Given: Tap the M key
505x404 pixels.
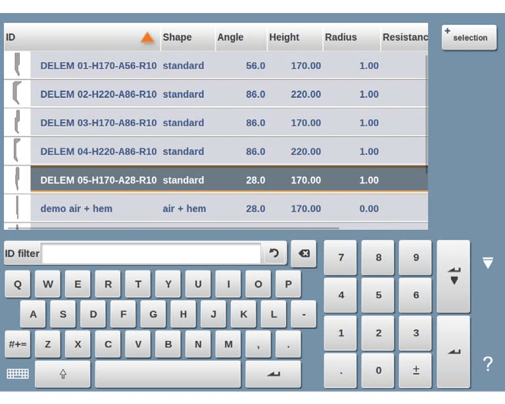Looking at the screenshot, I should (228, 344).
